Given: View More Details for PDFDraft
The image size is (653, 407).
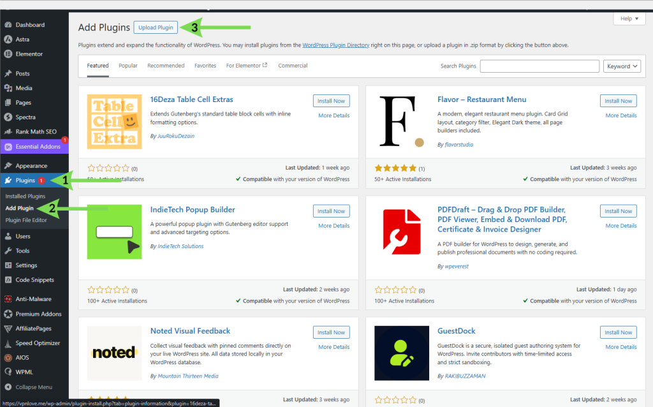Looking at the screenshot, I should (x=621, y=226).
